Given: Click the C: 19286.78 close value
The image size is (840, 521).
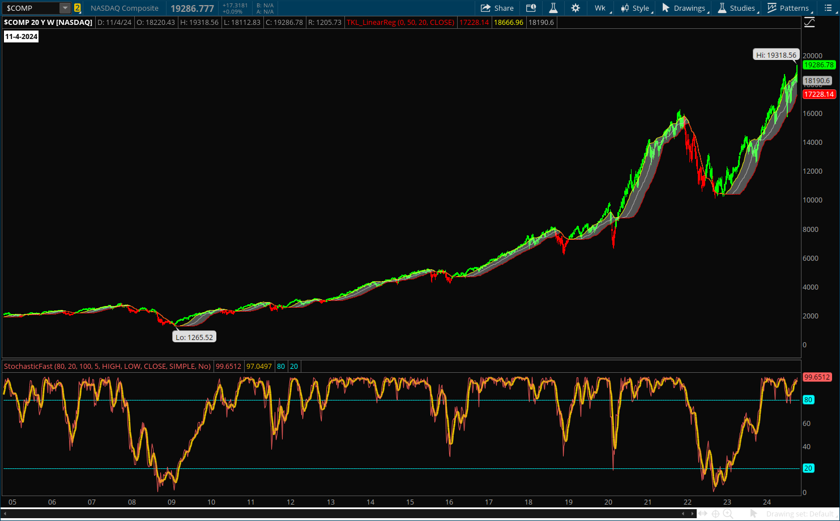Looking at the screenshot, I should tap(285, 22).
